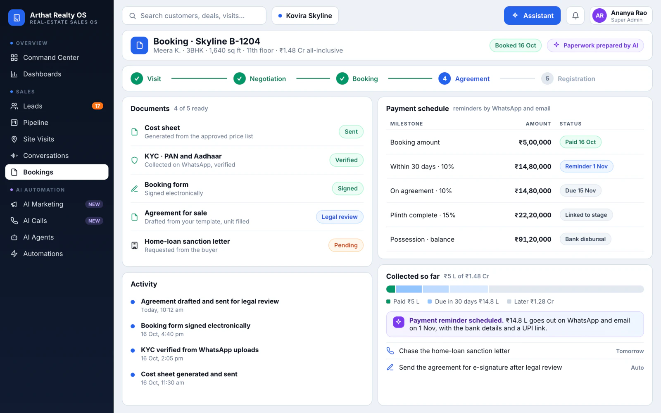
Task: Open the Kovira Skyline project selector
Action: (305, 16)
